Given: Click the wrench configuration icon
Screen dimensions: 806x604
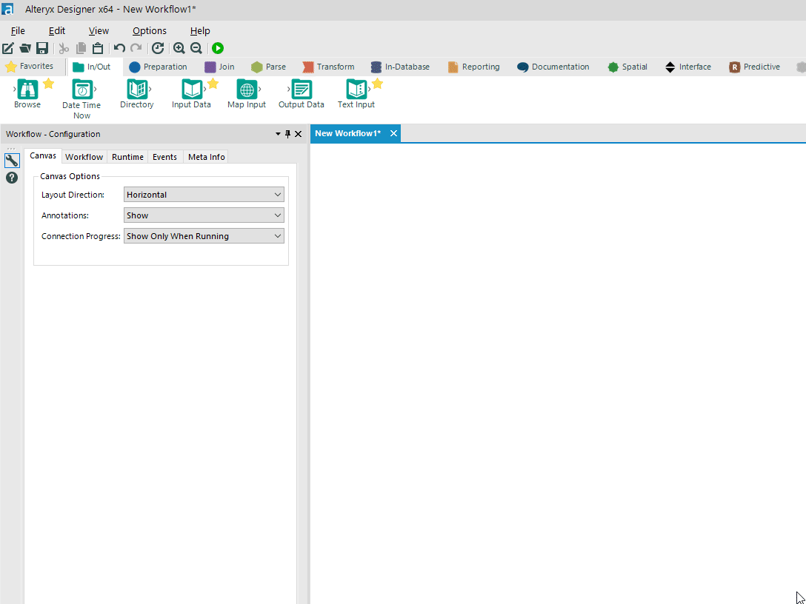Looking at the screenshot, I should pos(12,161).
